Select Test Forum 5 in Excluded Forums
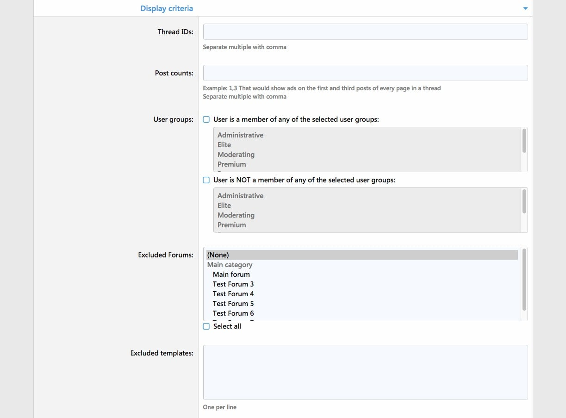Viewport: 566px width, 418px height. (233, 304)
